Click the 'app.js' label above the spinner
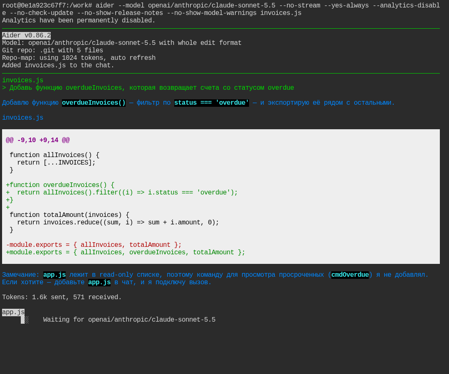This screenshot has height=374, width=449. click(x=13, y=312)
